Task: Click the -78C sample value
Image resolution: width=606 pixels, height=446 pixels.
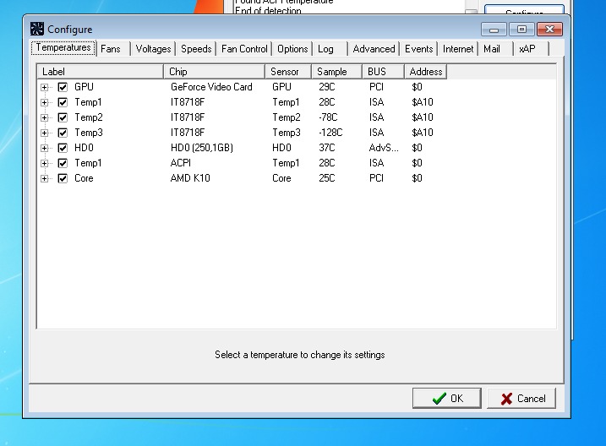Action: coord(328,117)
